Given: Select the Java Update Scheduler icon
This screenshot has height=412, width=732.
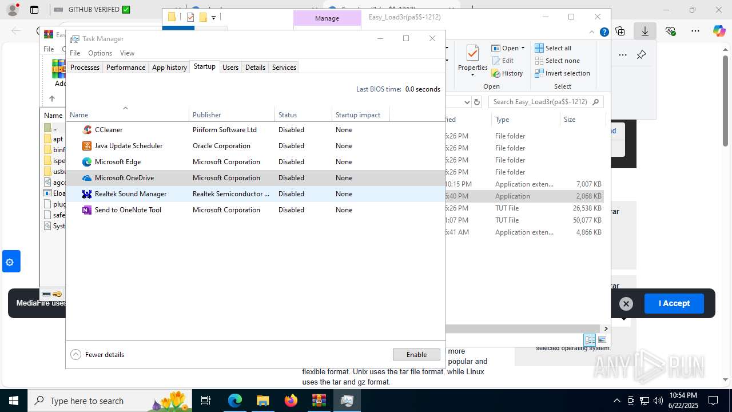Looking at the screenshot, I should pos(87,146).
